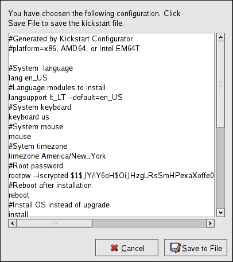Click the horizontal scrollbar right arrow
233x262 pixels.
tap(210, 223)
